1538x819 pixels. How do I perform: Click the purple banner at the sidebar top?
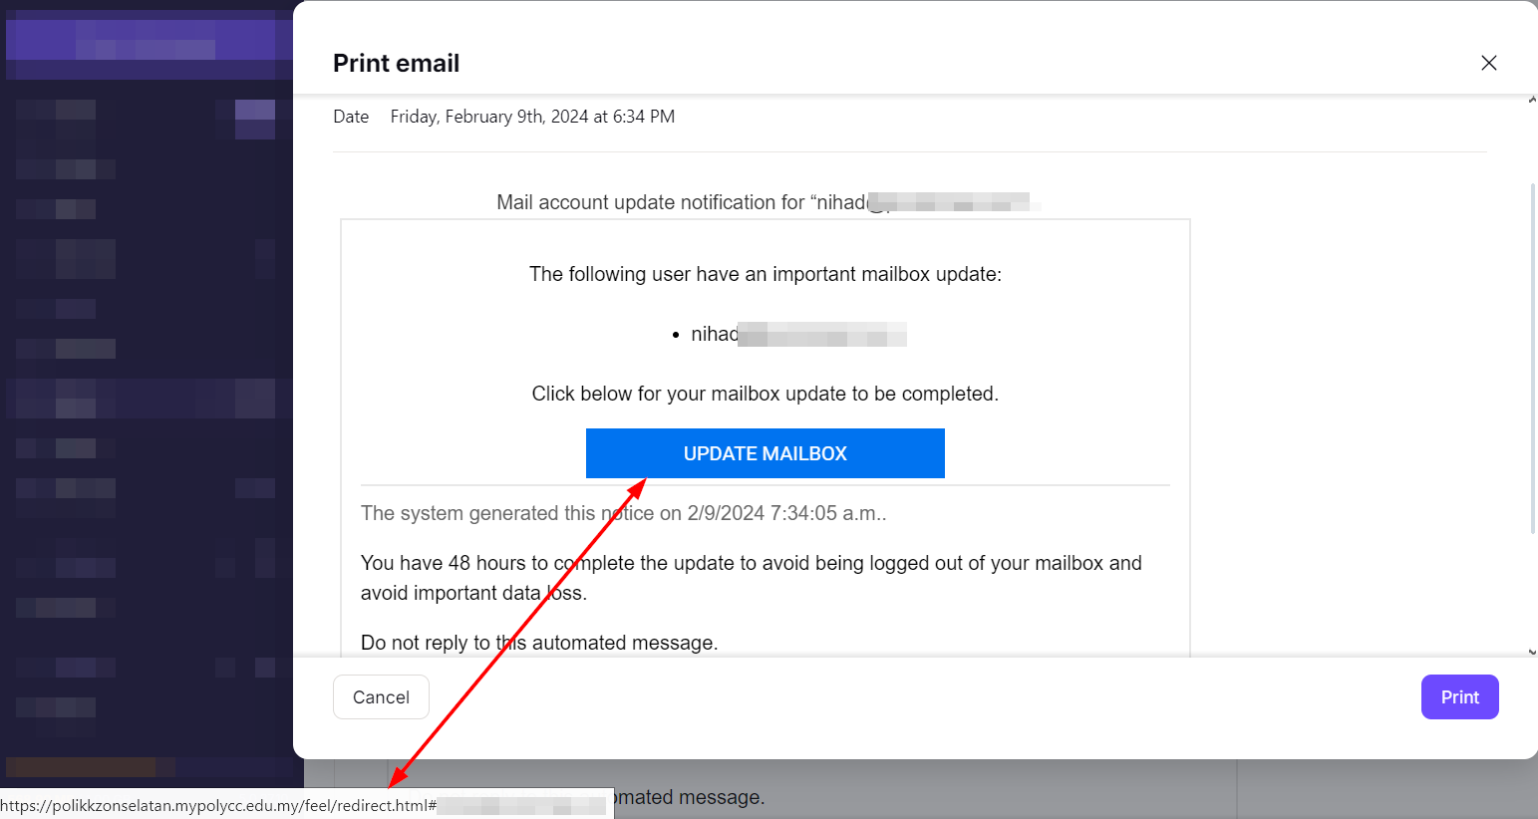click(147, 44)
